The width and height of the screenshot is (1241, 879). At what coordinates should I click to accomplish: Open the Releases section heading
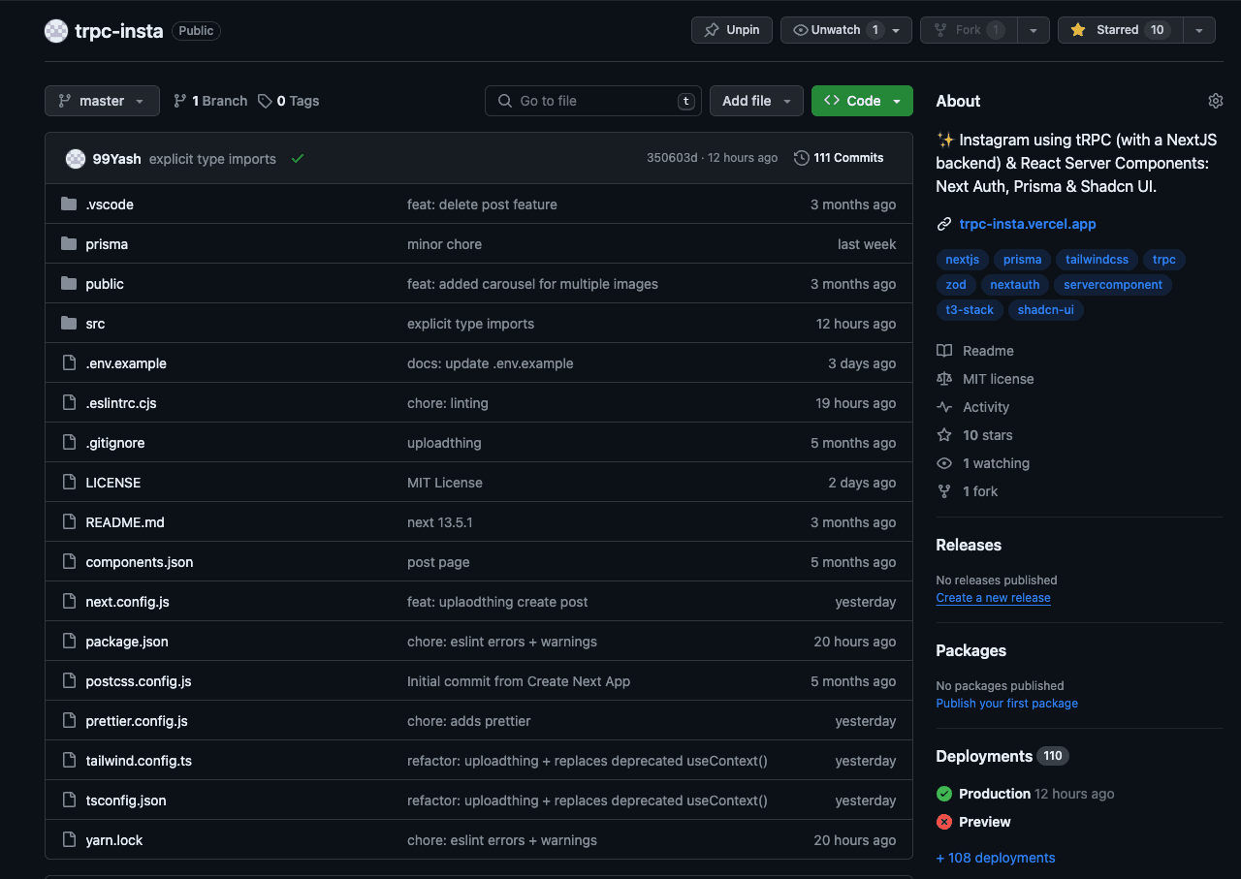coord(969,545)
